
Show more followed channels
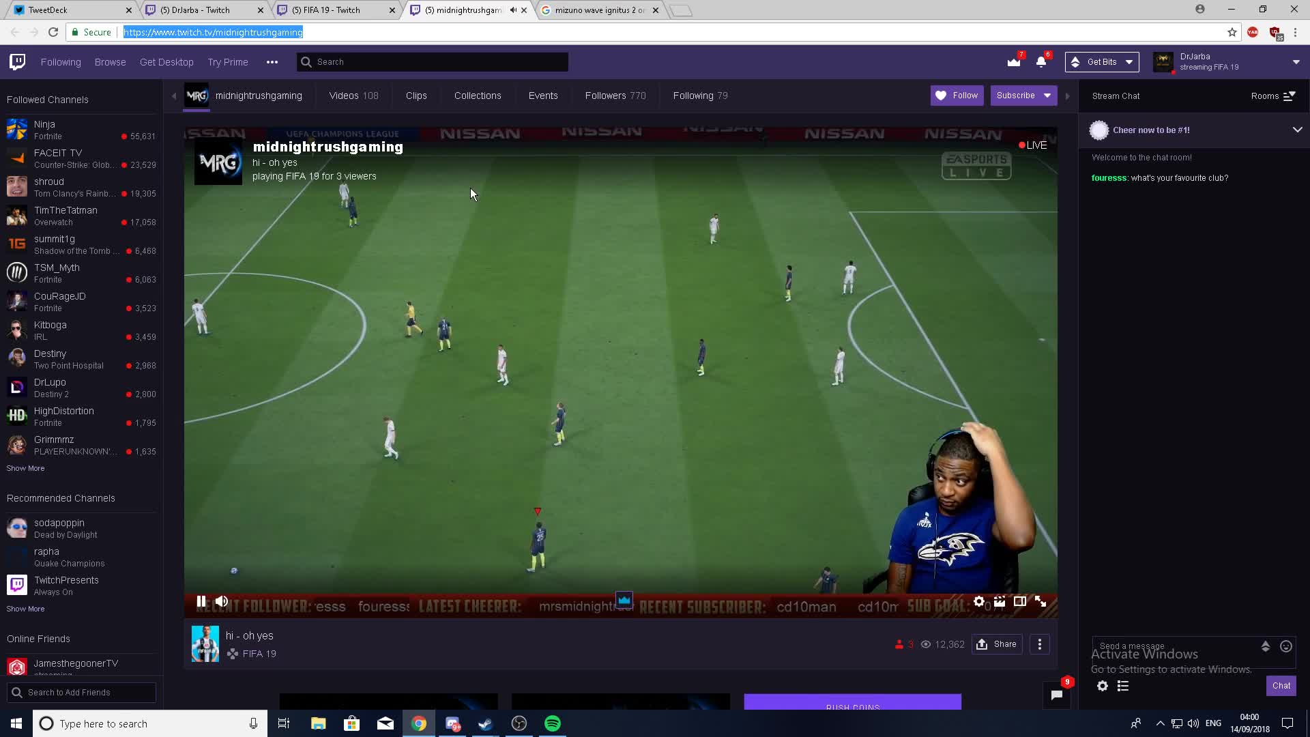[25, 468]
